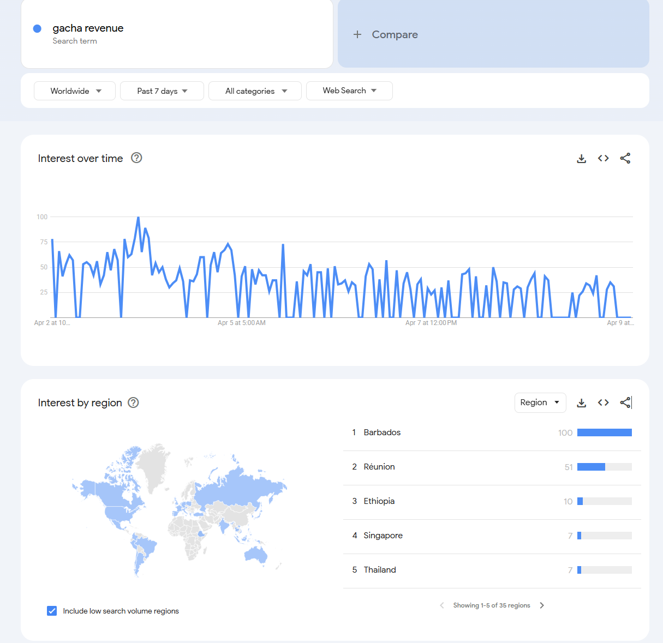Click the Ethiopia interest bar
663x643 pixels.
[x=605, y=501]
